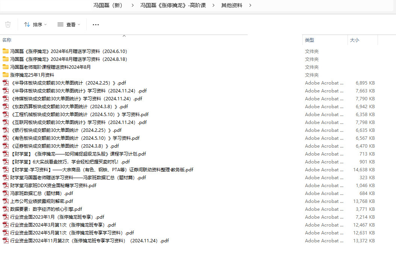Click size value 6,895 KB
396x272 pixels.
point(365,83)
